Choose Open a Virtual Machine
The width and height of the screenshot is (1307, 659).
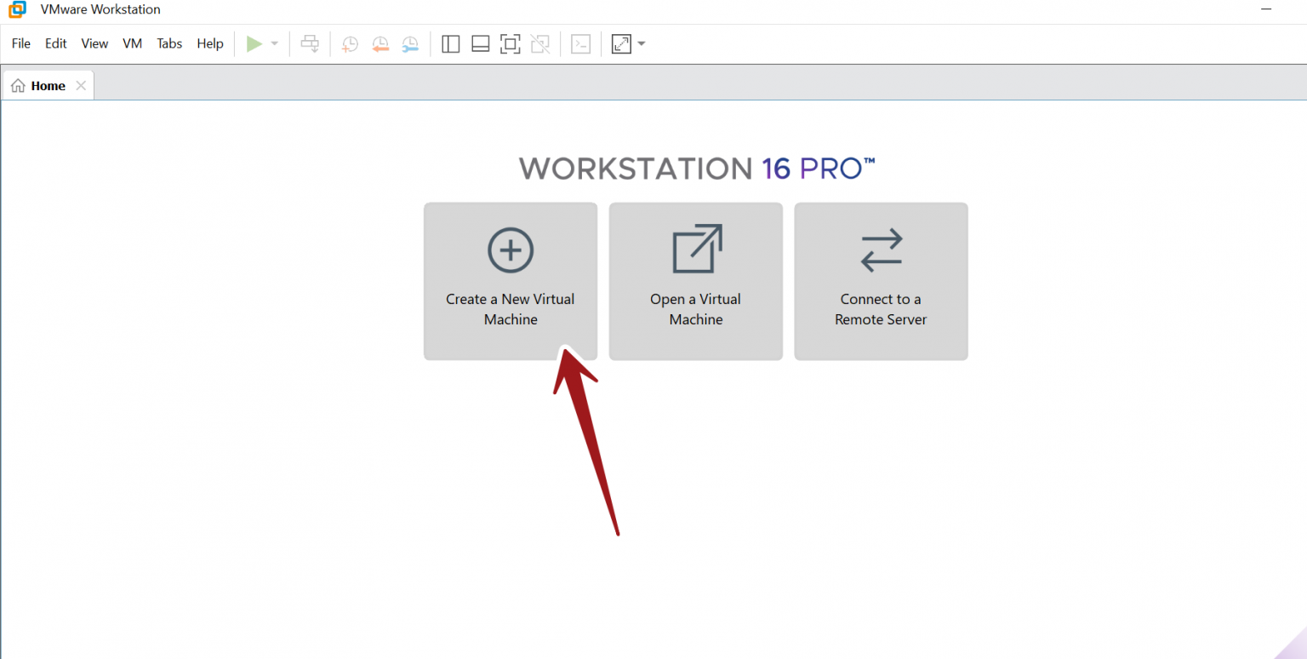695,281
